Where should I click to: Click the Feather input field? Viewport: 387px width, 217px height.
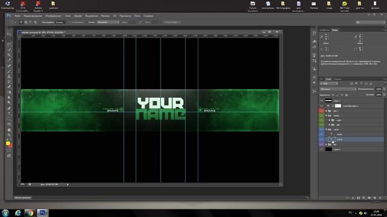pyautogui.click(x=60, y=22)
